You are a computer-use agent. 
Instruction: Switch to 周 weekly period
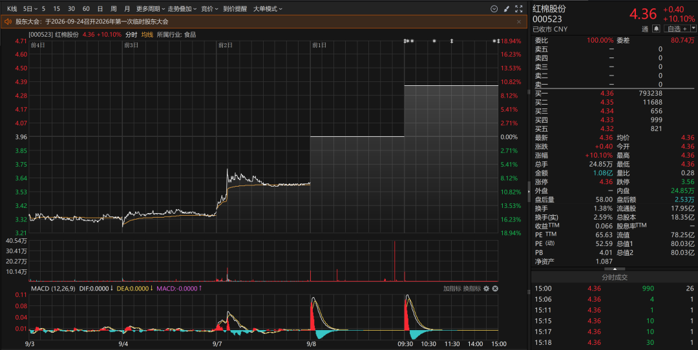pos(114,9)
